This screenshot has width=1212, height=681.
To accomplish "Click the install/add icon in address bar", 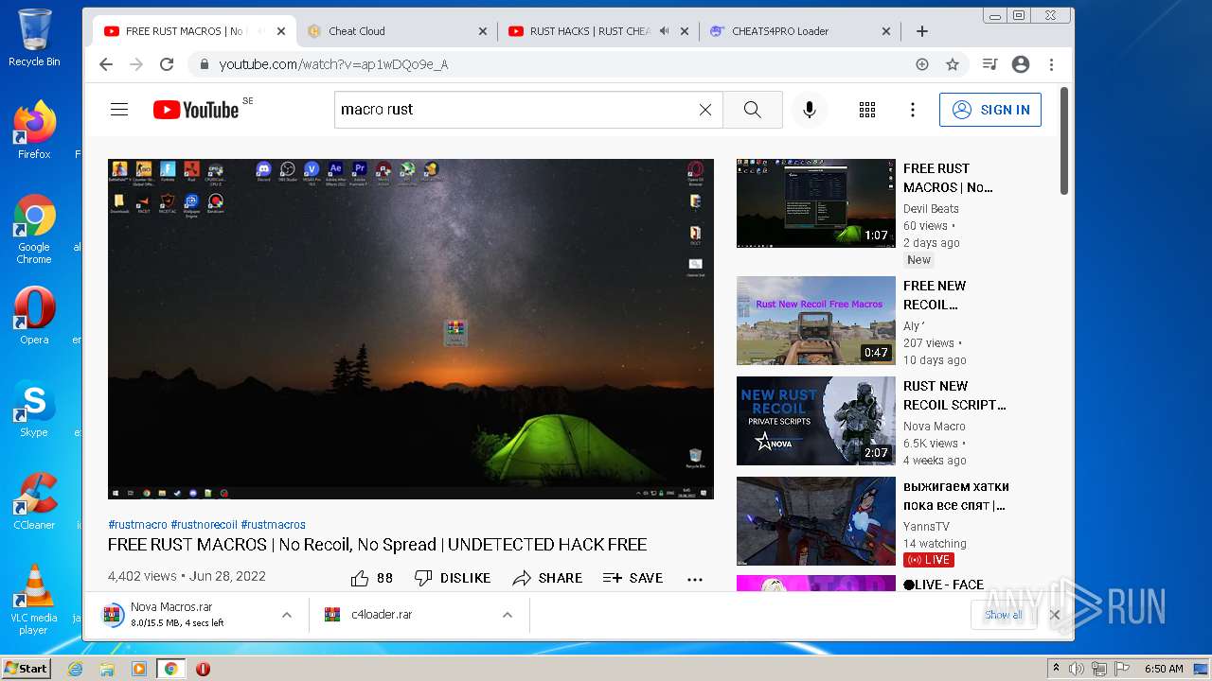I will 922,64.
